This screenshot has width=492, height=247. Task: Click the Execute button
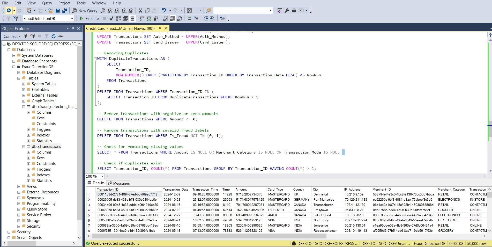pos(89,18)
